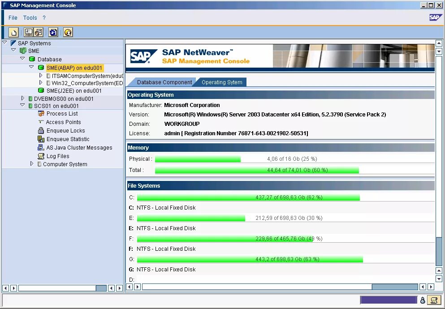Viewport: 445px width, 309px height.
Task: Collapse the SAP Systems root node
Action: (x=4, y=42)
